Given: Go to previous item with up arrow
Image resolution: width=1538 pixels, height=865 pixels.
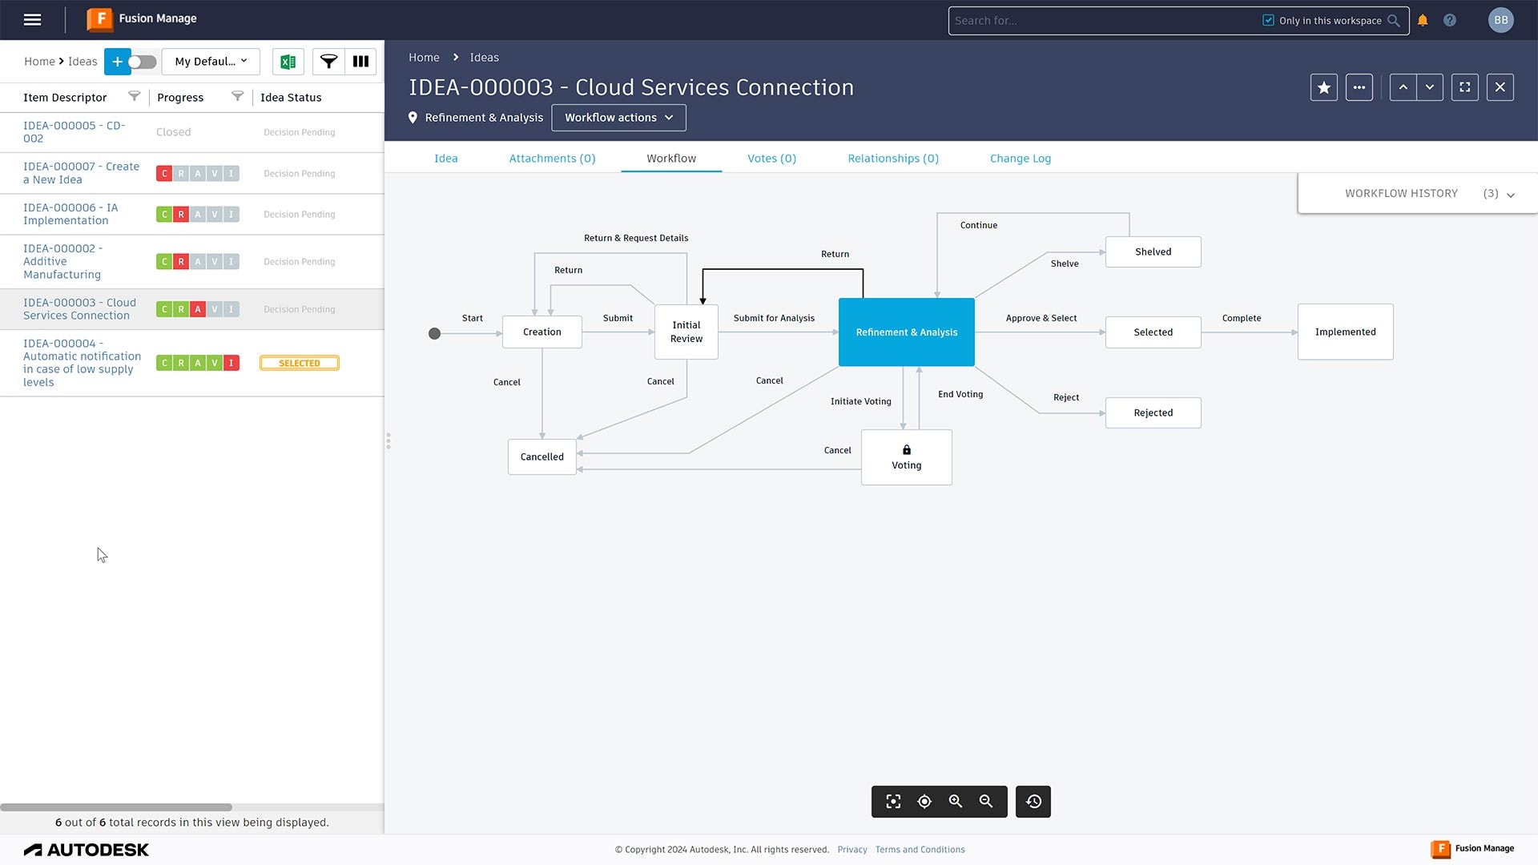Looking at the screenshot, I should (x=1403, y=87).
